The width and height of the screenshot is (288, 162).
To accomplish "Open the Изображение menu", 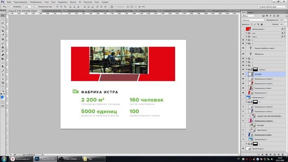I will 36,2.
